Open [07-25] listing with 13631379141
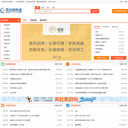Image resolution: width=128 pixels, height=128 pixels. tap(93, 70)
